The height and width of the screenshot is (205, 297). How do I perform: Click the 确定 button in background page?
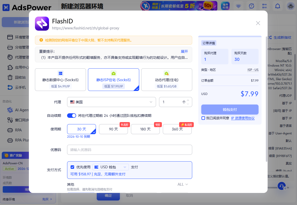pyautogui.click(x=108, y=196)
